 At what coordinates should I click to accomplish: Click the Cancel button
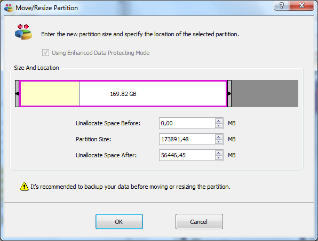pos(199,222)
